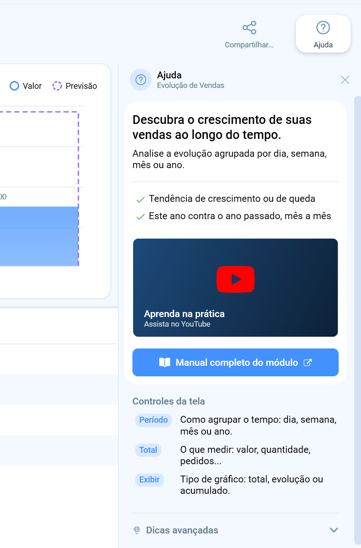
Task: Click the Período control tag
Action: pos(154,420)
